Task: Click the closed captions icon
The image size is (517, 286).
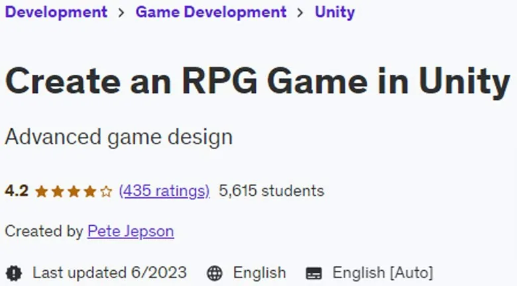Action: pos(314,273)
